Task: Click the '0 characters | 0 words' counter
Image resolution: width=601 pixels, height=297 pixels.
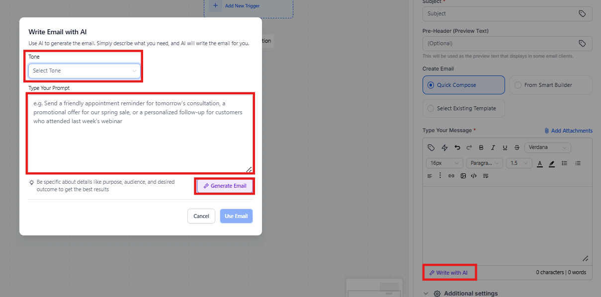Action: click(561, 272)
